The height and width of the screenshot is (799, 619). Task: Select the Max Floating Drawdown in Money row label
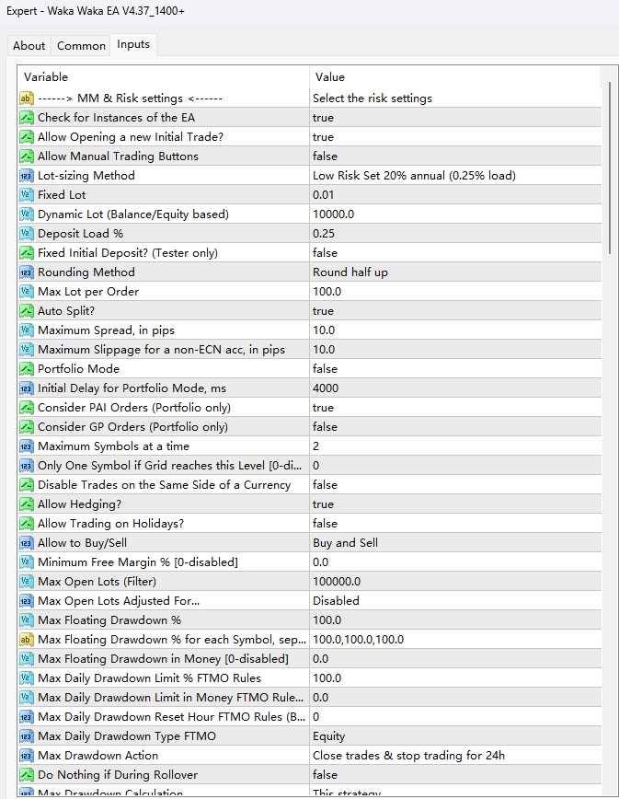(x=163, y=659)
